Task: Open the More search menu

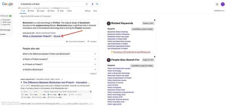Action: [69, 11]
